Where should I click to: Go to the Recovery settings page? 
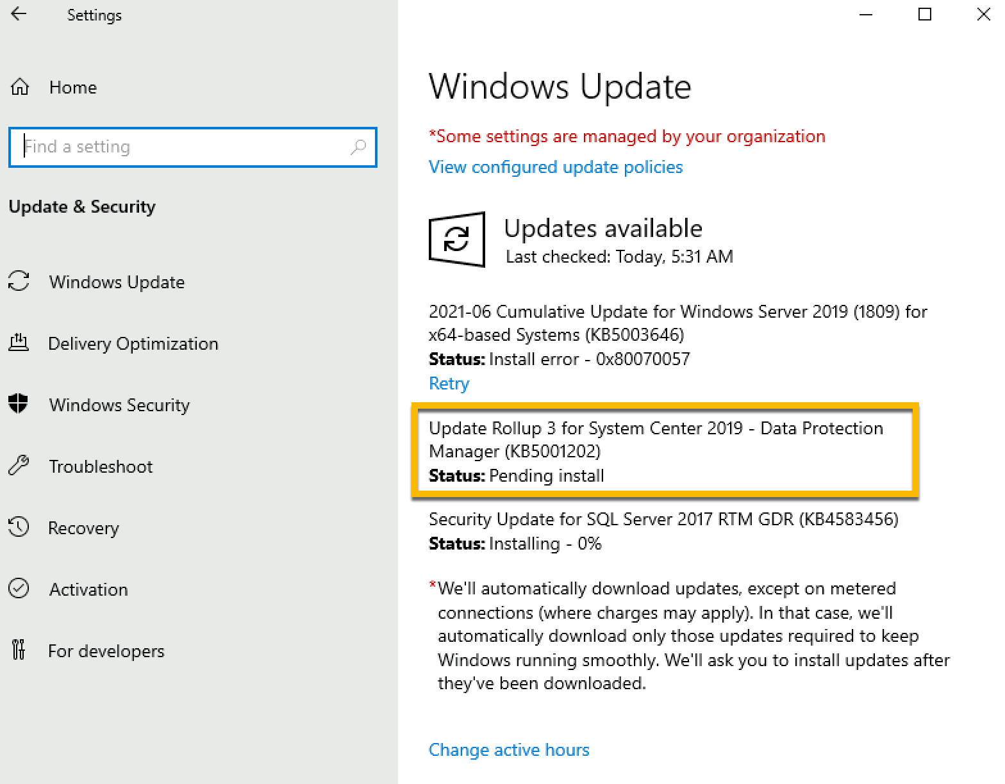click(x=84, y=528)
